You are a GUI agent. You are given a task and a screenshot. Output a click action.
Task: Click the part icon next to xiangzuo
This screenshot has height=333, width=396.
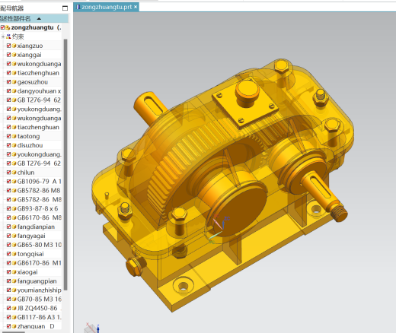(14, 46)
